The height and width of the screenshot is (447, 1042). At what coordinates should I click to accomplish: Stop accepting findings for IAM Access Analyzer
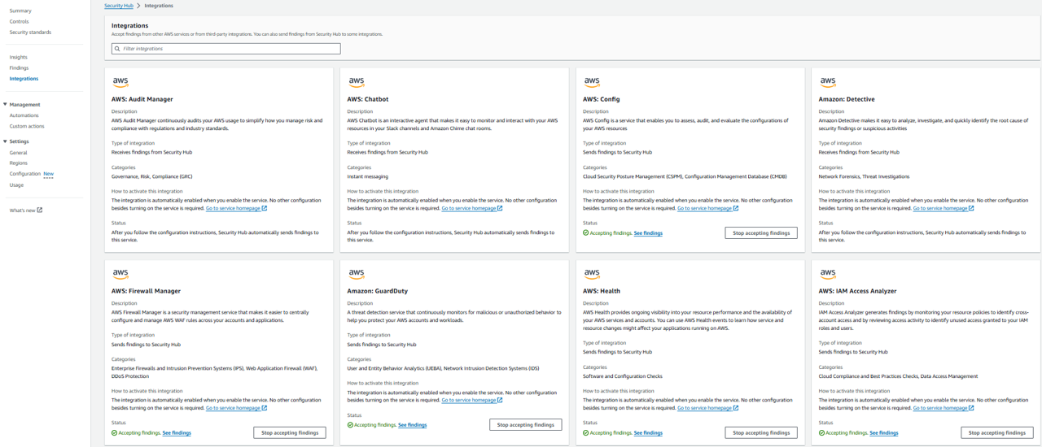[x=996, y=433]
